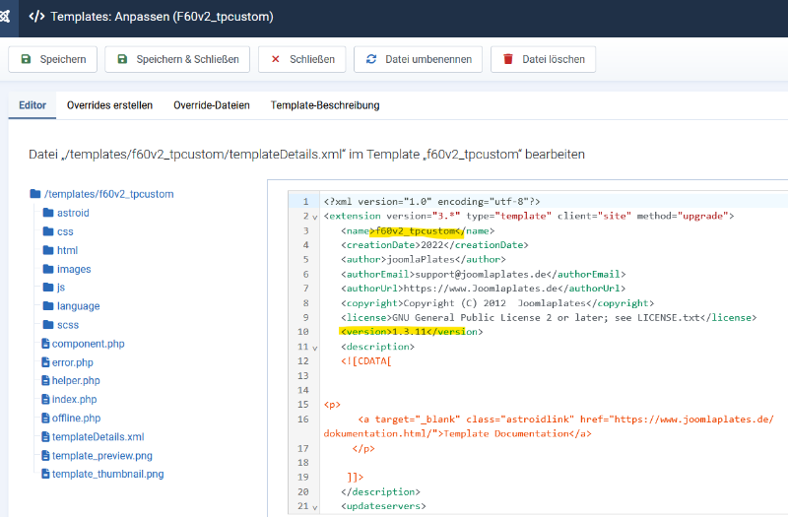Screen dimensions: 788x517
Task: Click the red X icon on Schließen
Action: click(x=276, y=59)
